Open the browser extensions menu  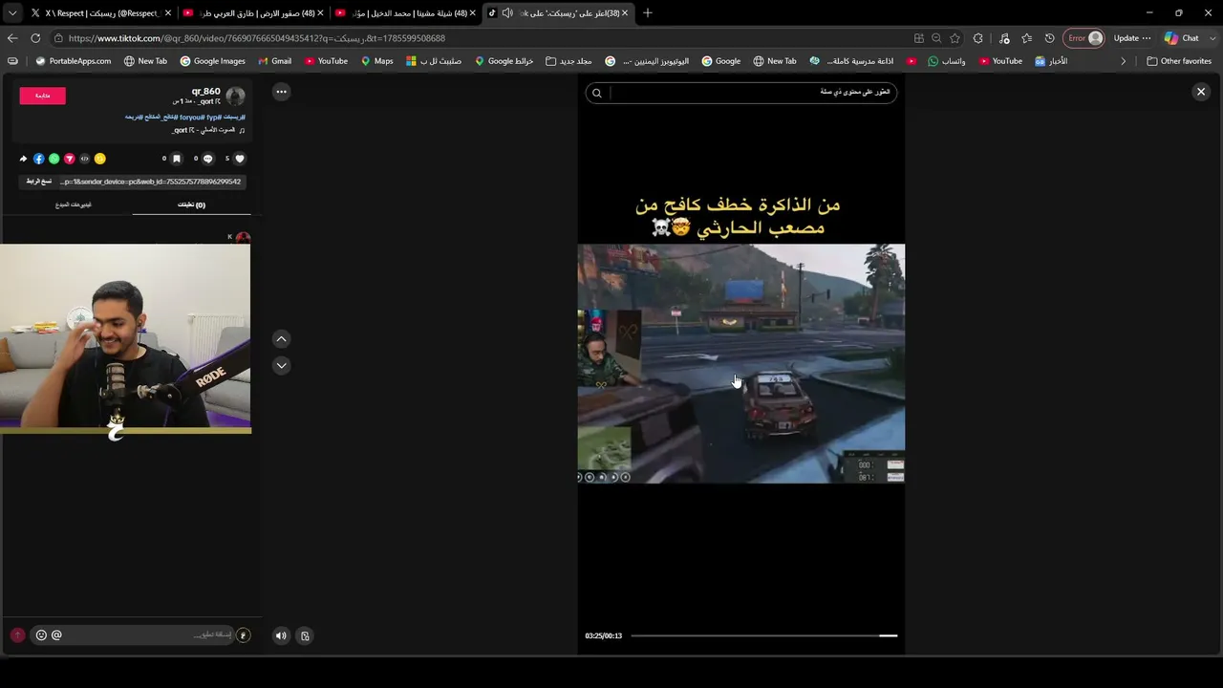click(x=977, y=38)
